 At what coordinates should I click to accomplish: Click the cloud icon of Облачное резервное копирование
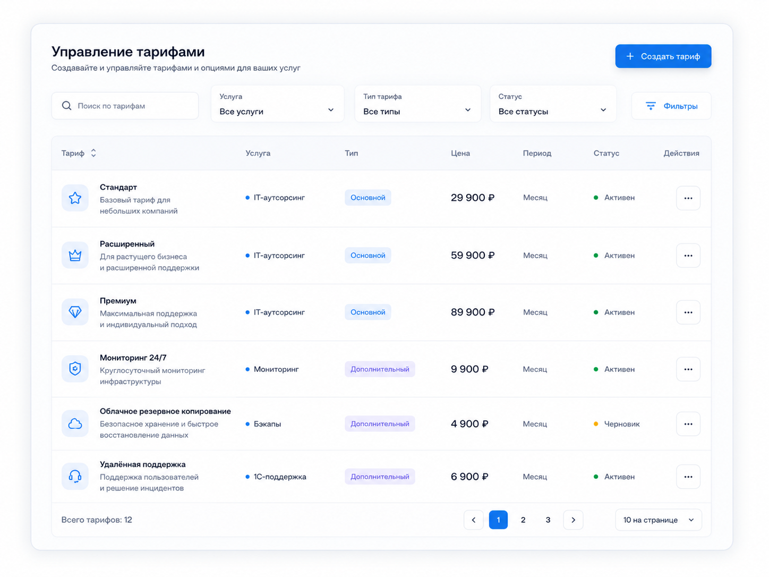(75, 423)
